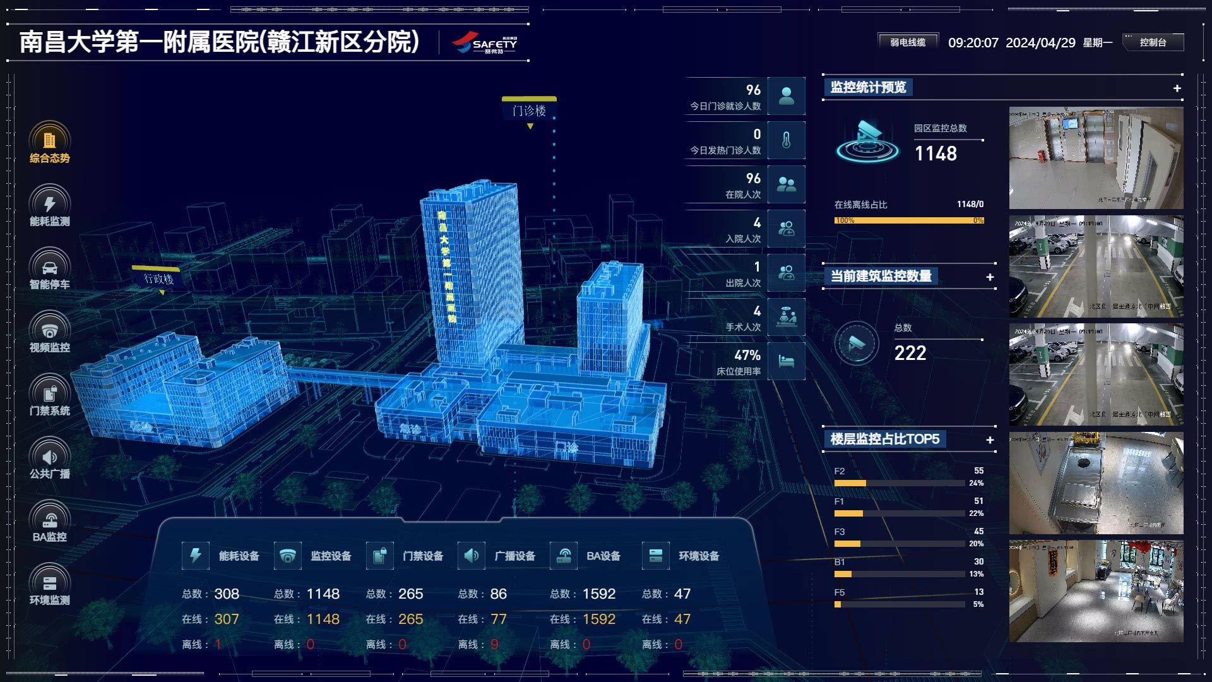Screen dimensions: 1212x682
Task: Click the F3 floor ratio bar
Action: [x=900, y=544]
